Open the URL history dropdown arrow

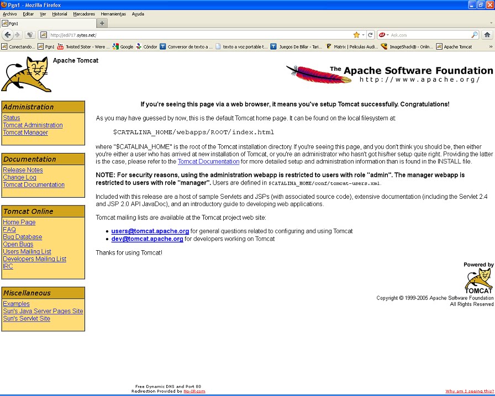tap(364, 35)
